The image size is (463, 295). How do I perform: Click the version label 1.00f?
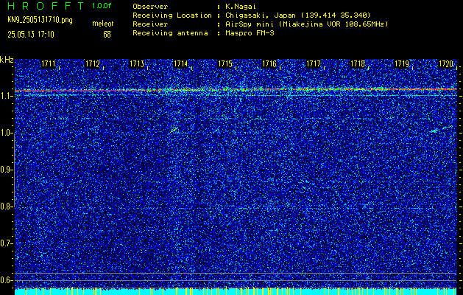pyautogui.click(x=102, y=6)
